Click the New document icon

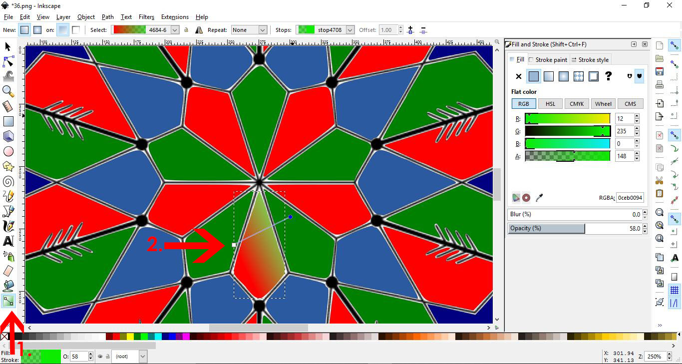pyautogui.click(x=660, y=45)
